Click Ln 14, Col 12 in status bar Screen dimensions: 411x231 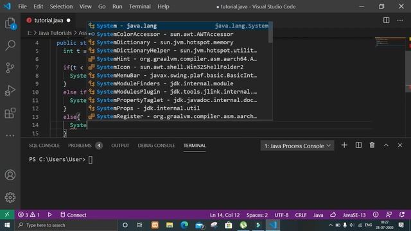pos(225,215)
